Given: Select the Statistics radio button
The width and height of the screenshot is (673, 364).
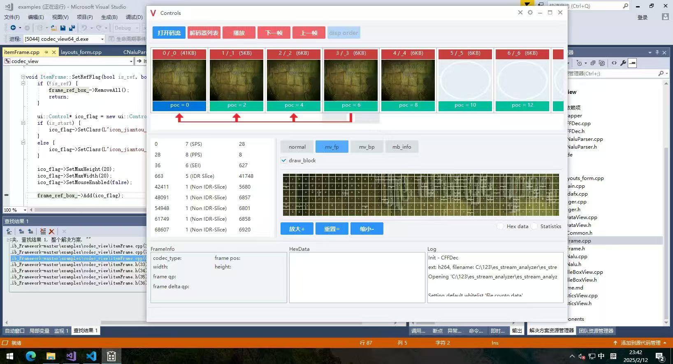Looking at the screenshot, I should tap(534, 226).
